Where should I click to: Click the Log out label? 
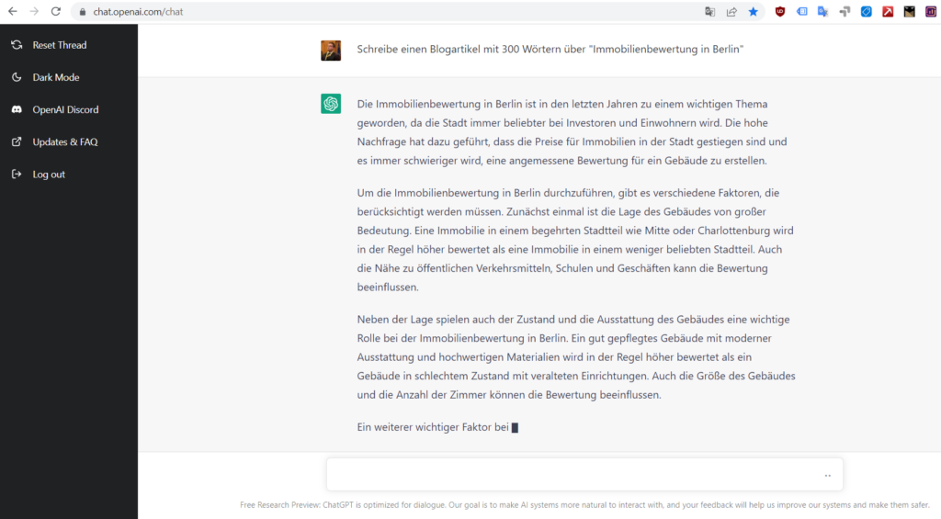49,175
